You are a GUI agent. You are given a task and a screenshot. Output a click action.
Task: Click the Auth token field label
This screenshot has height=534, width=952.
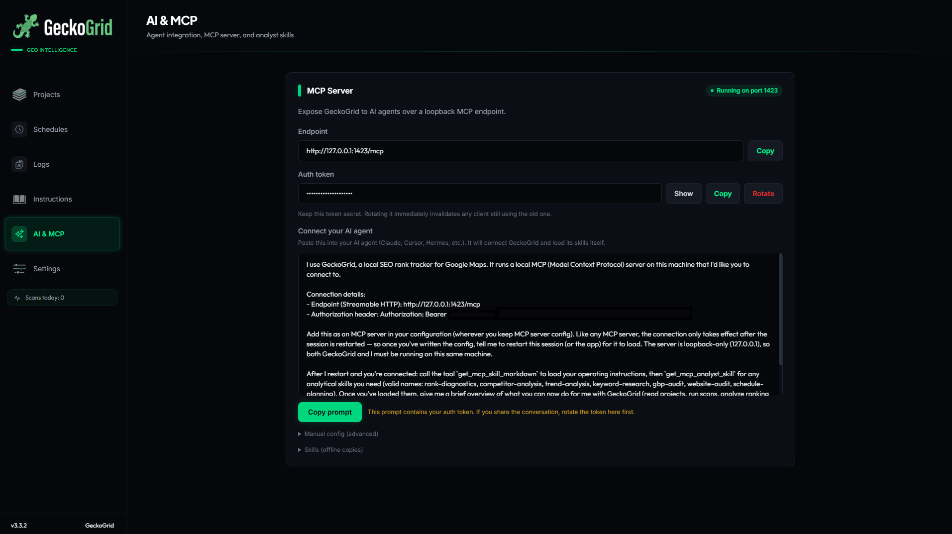pos(316,174)
